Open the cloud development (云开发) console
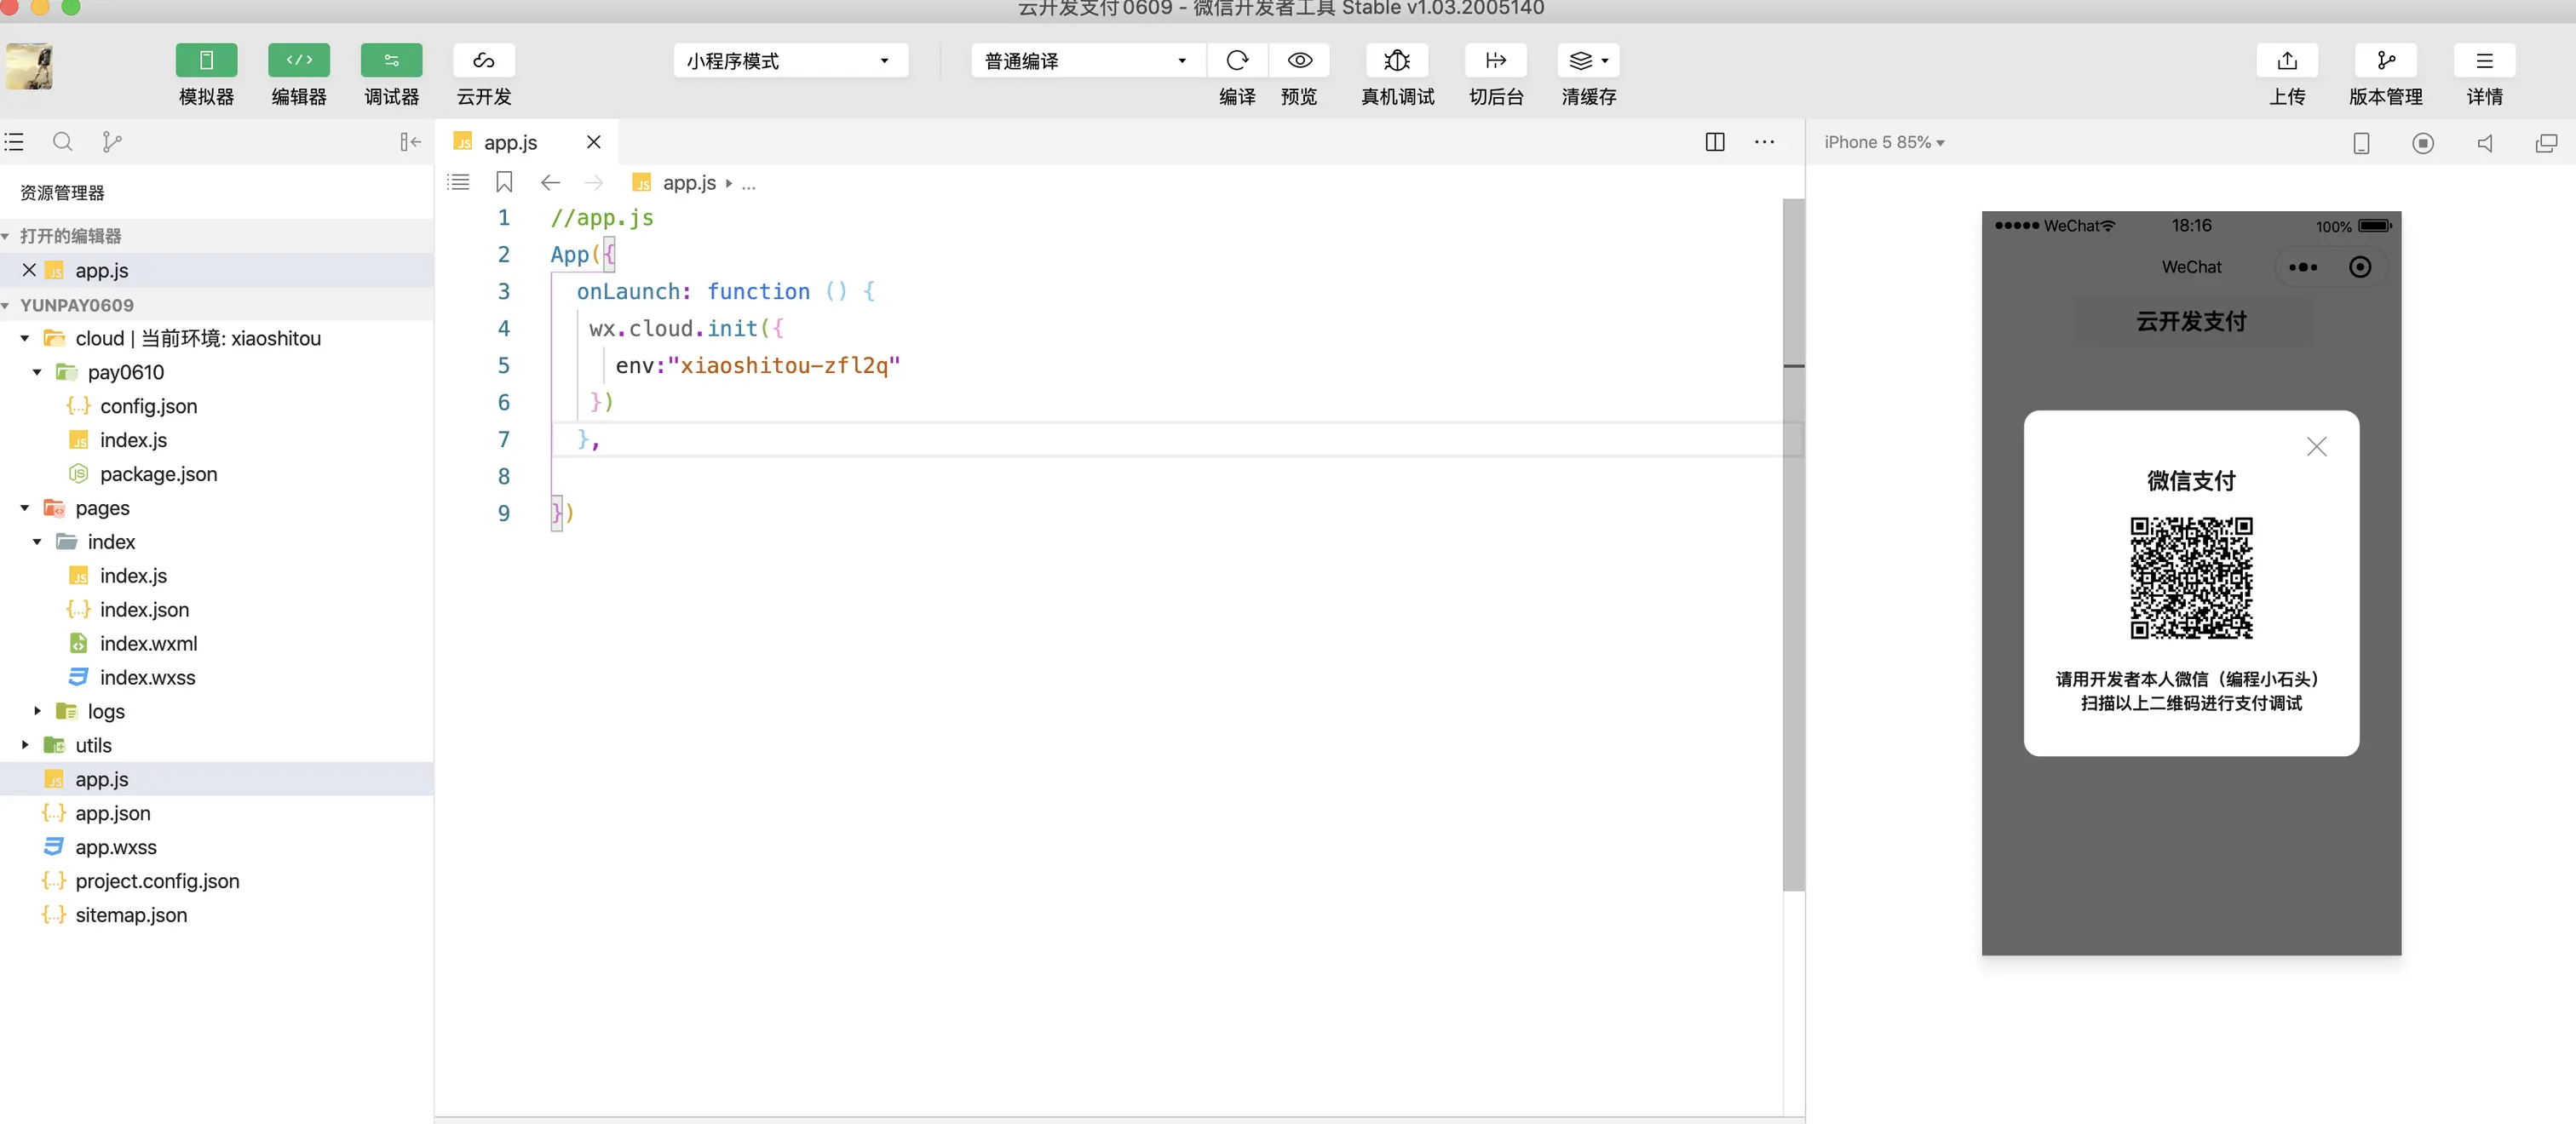This screenshot has width=2576, height=1124. (x=483, y=61)
